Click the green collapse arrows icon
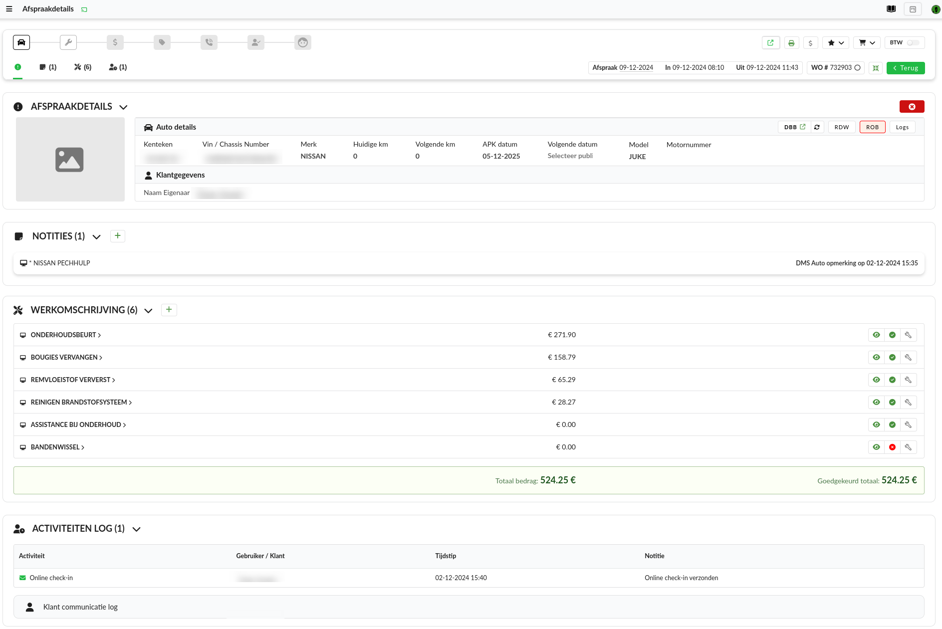The width and height of the screenshot is (942, 629). point(876,68)
